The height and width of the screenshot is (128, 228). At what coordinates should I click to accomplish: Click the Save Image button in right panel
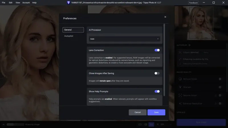201,122
